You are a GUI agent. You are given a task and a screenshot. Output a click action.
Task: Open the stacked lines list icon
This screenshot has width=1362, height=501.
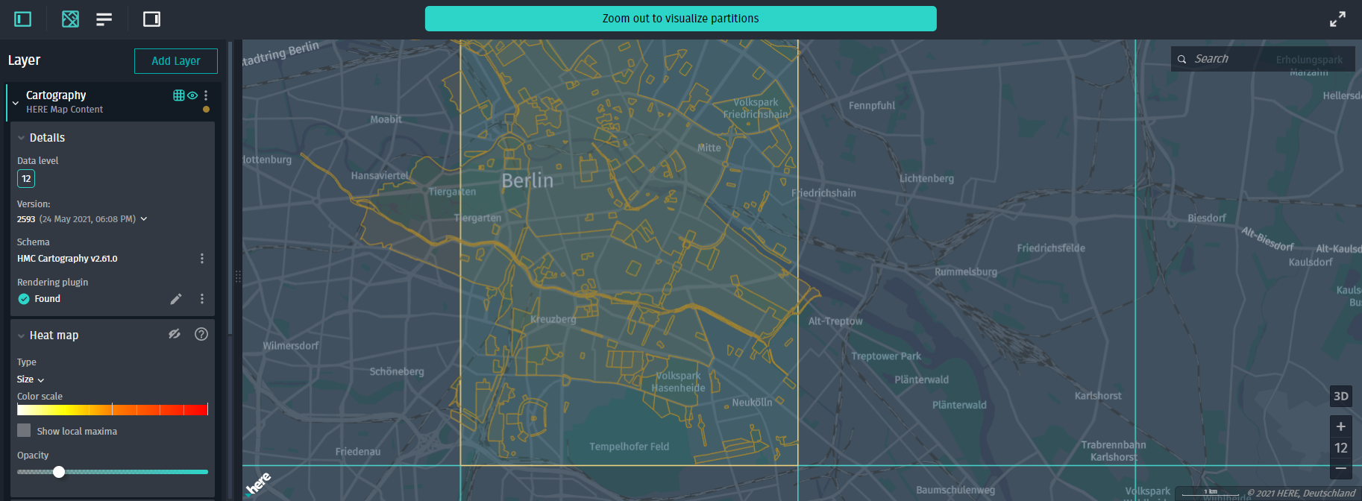(104, 19)
